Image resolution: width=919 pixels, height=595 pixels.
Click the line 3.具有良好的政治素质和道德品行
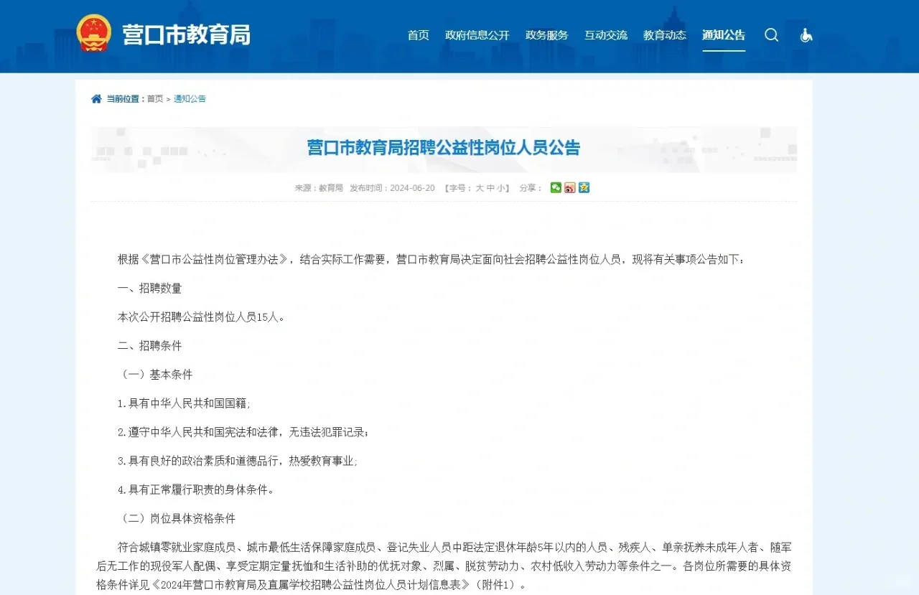point(238,461)
